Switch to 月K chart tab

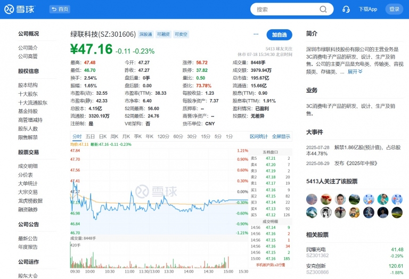click(x=126, y=136)
